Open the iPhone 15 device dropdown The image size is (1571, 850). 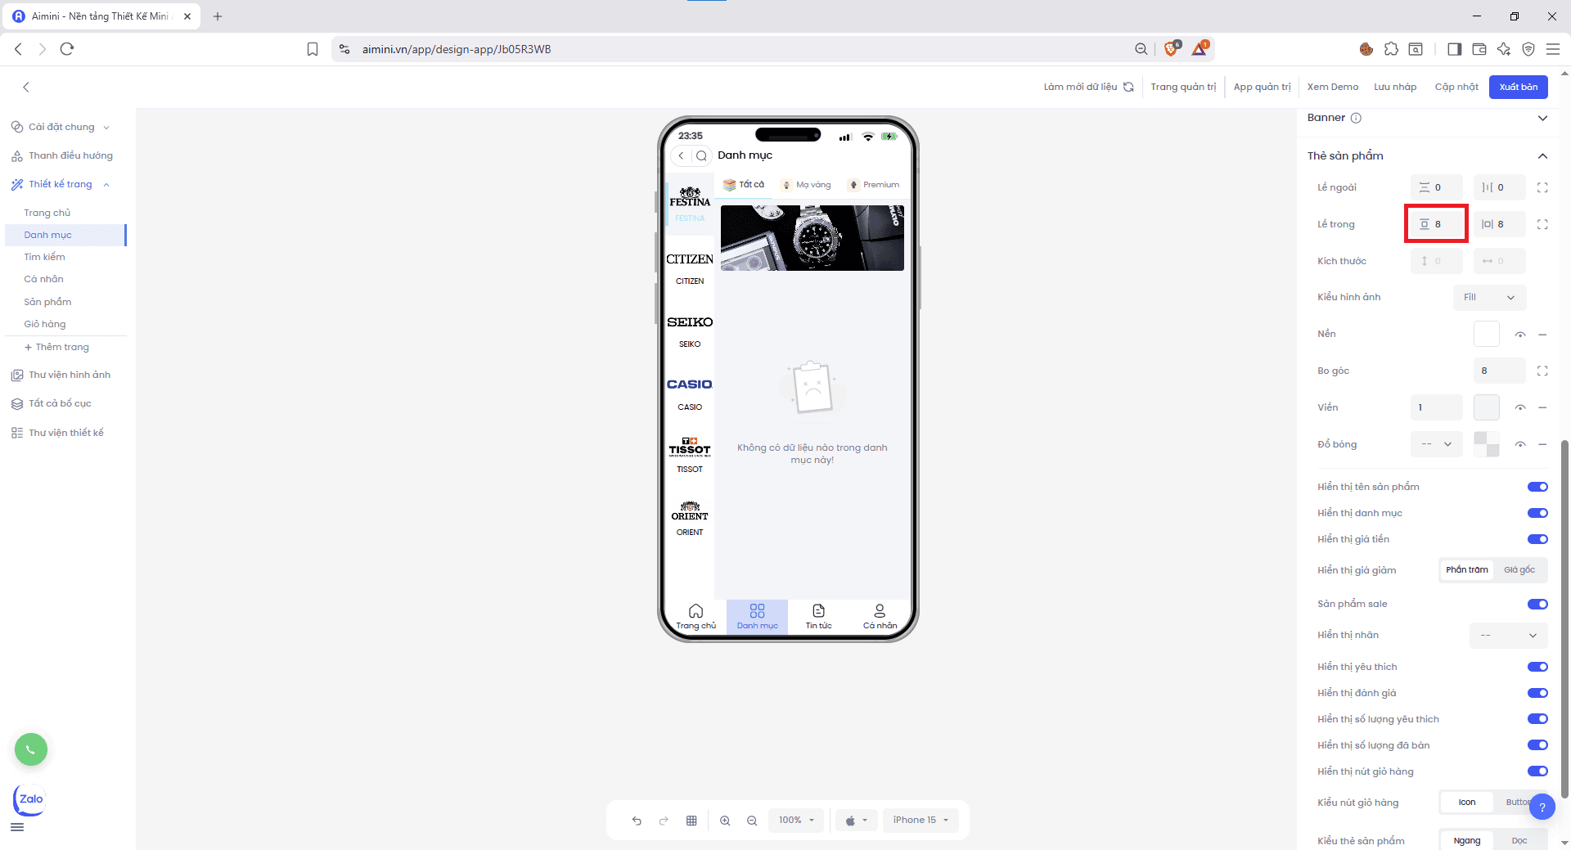pos(921,821)
